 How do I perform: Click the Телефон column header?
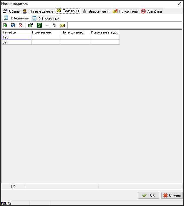[x=16, y=32]
